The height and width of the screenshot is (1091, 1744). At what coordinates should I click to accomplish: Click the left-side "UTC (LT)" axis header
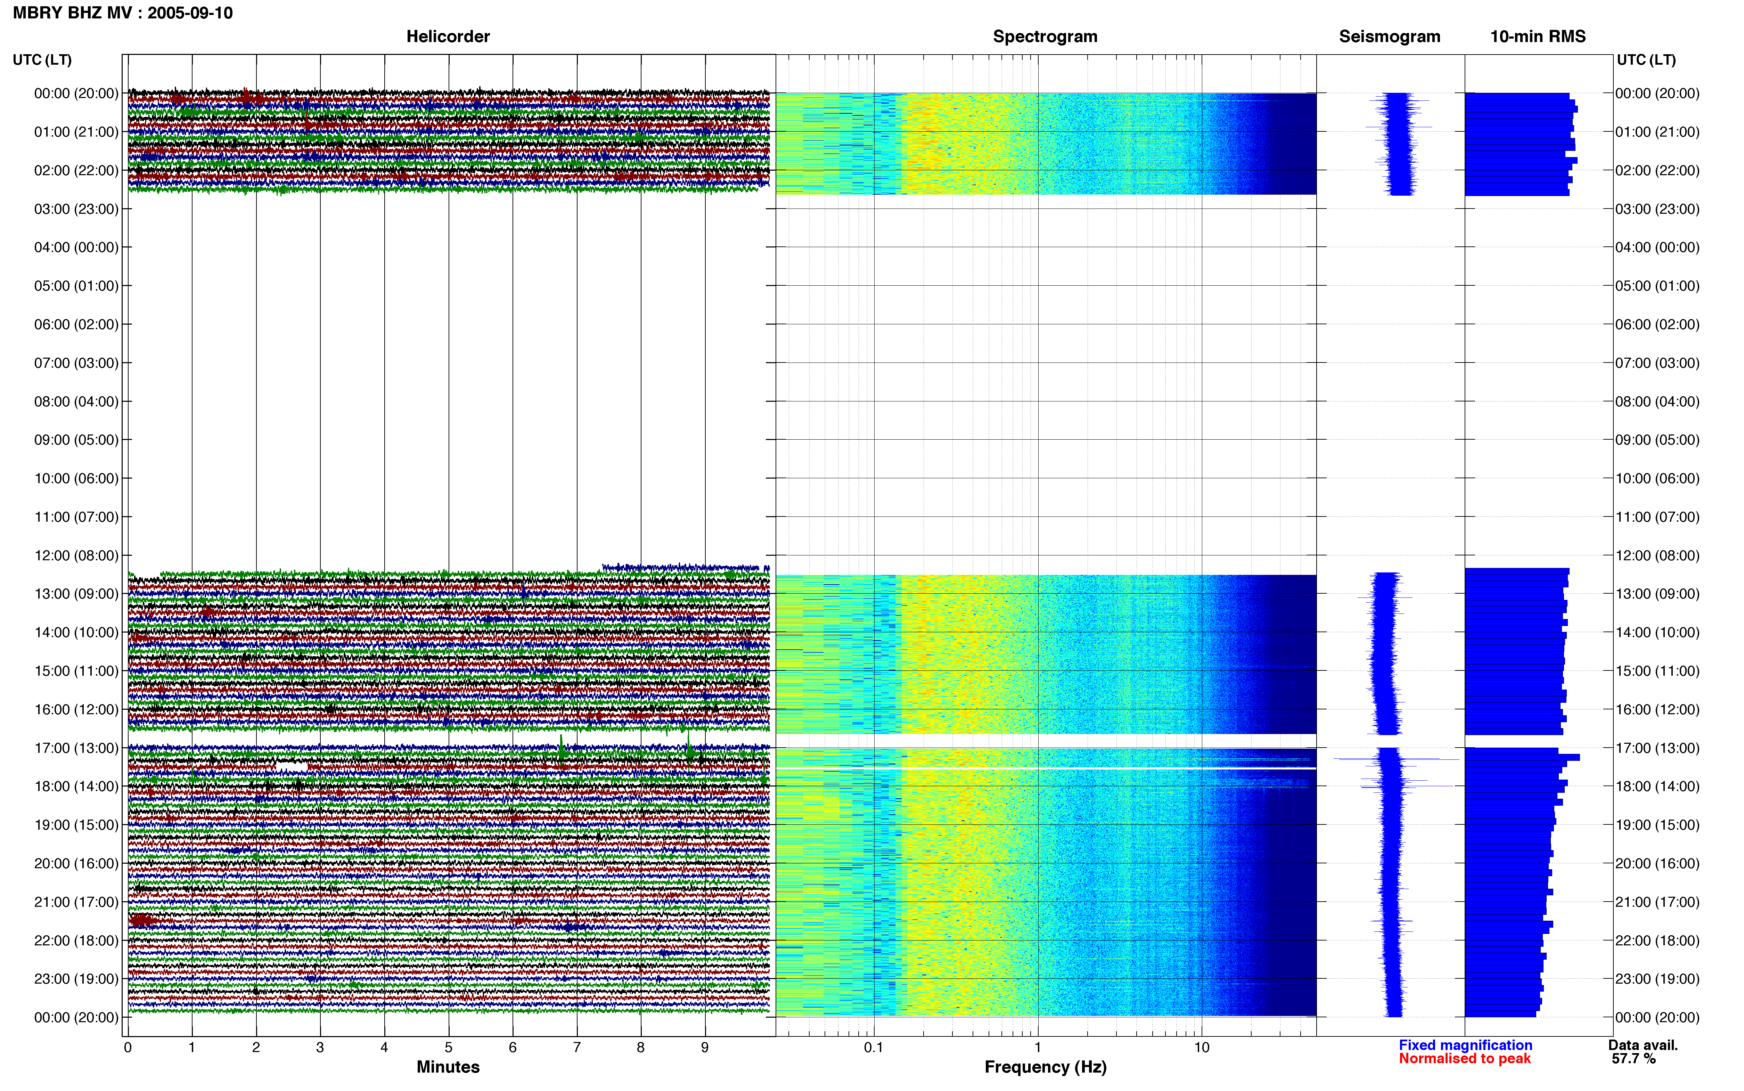[x=42, y=60]
